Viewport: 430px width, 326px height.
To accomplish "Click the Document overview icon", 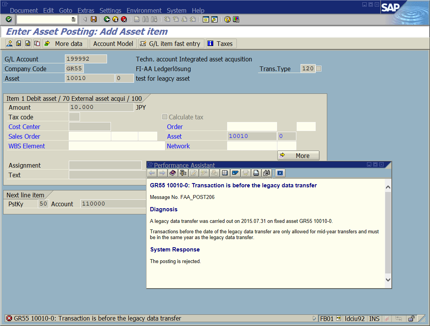I will tap(9, 44).
